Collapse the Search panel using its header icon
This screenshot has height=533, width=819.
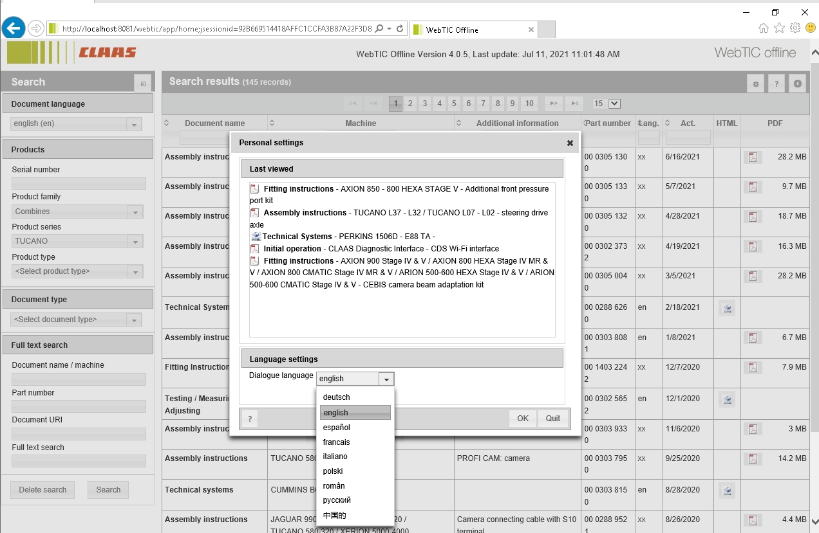click(x=143, y=84)
